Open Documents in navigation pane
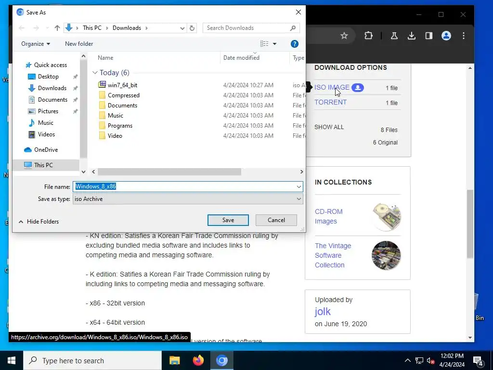The image size is (493, 370). coord(52,99)
